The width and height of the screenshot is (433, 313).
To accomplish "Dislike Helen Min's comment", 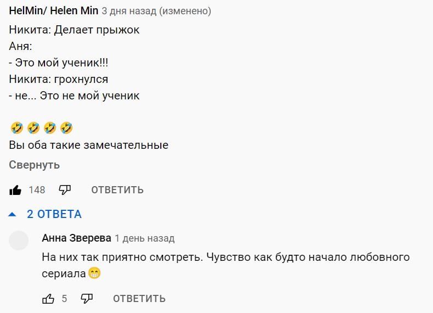I will (x=65, y=190).
